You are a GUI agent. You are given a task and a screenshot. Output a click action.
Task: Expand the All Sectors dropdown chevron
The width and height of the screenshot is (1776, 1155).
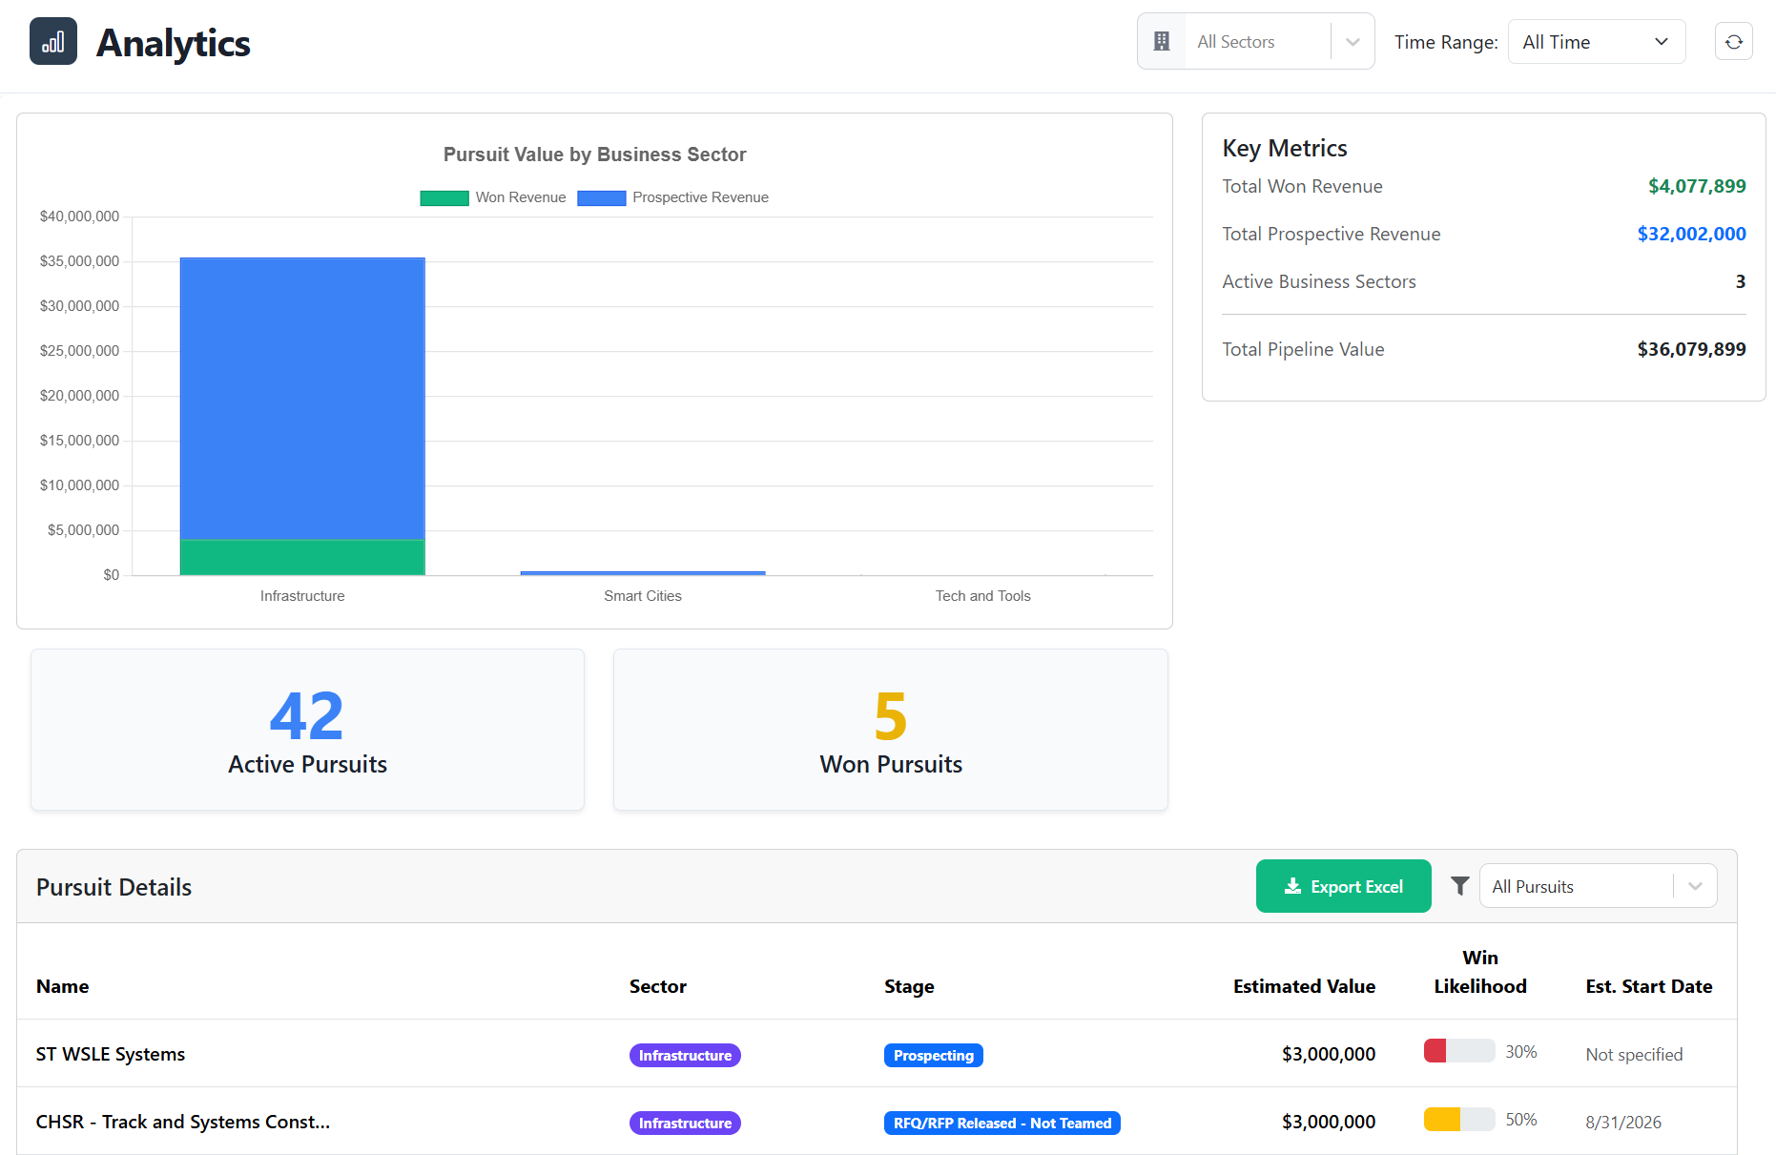[1353, 42]
